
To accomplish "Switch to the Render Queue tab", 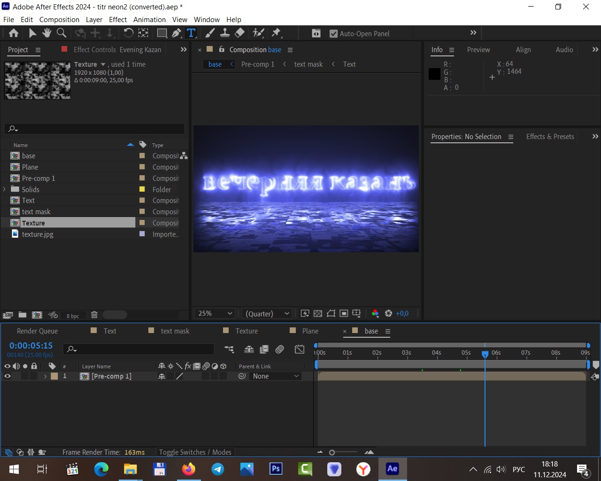I will pyautogui.click(x=37, y=331).
